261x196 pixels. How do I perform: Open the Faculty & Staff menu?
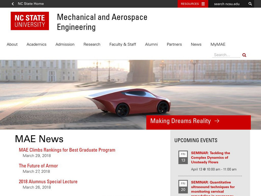pyautogui.click(x=123, y=44)
